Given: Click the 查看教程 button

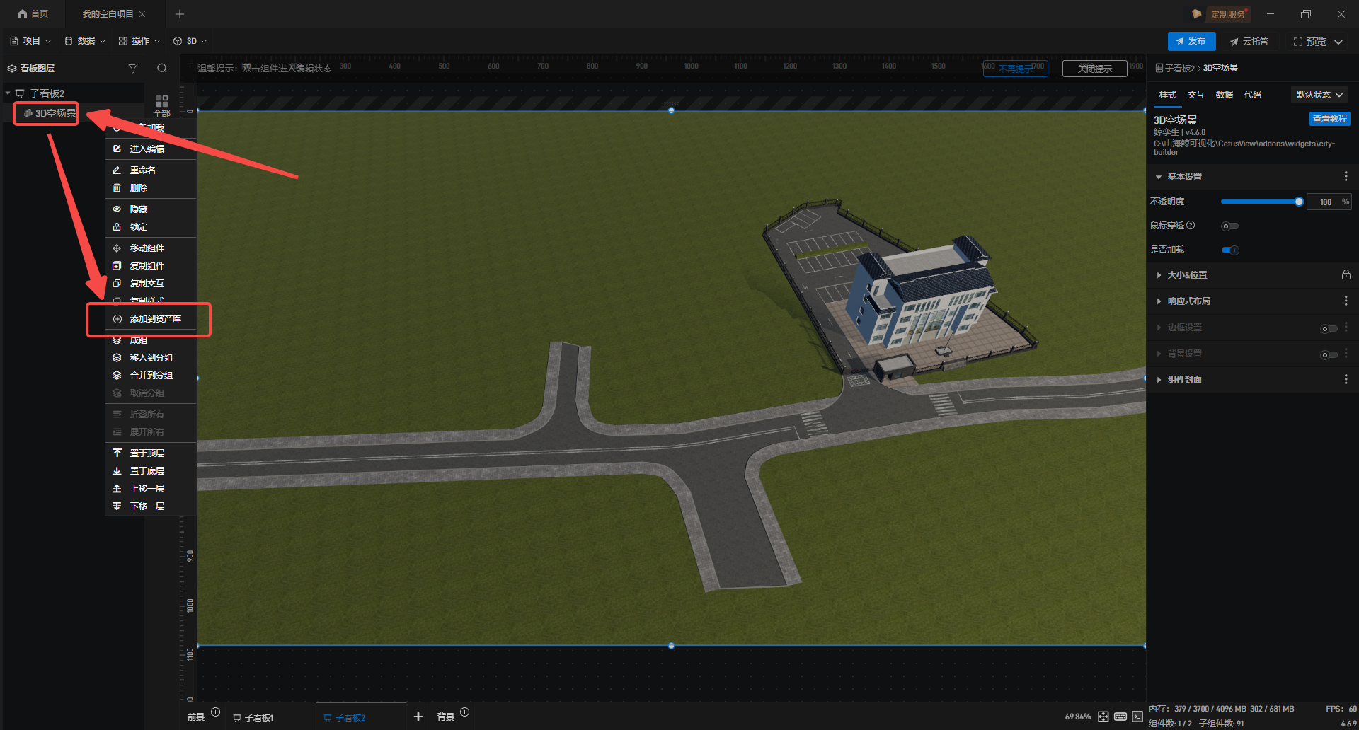Looking at the screenshot, I should 1329,119.
